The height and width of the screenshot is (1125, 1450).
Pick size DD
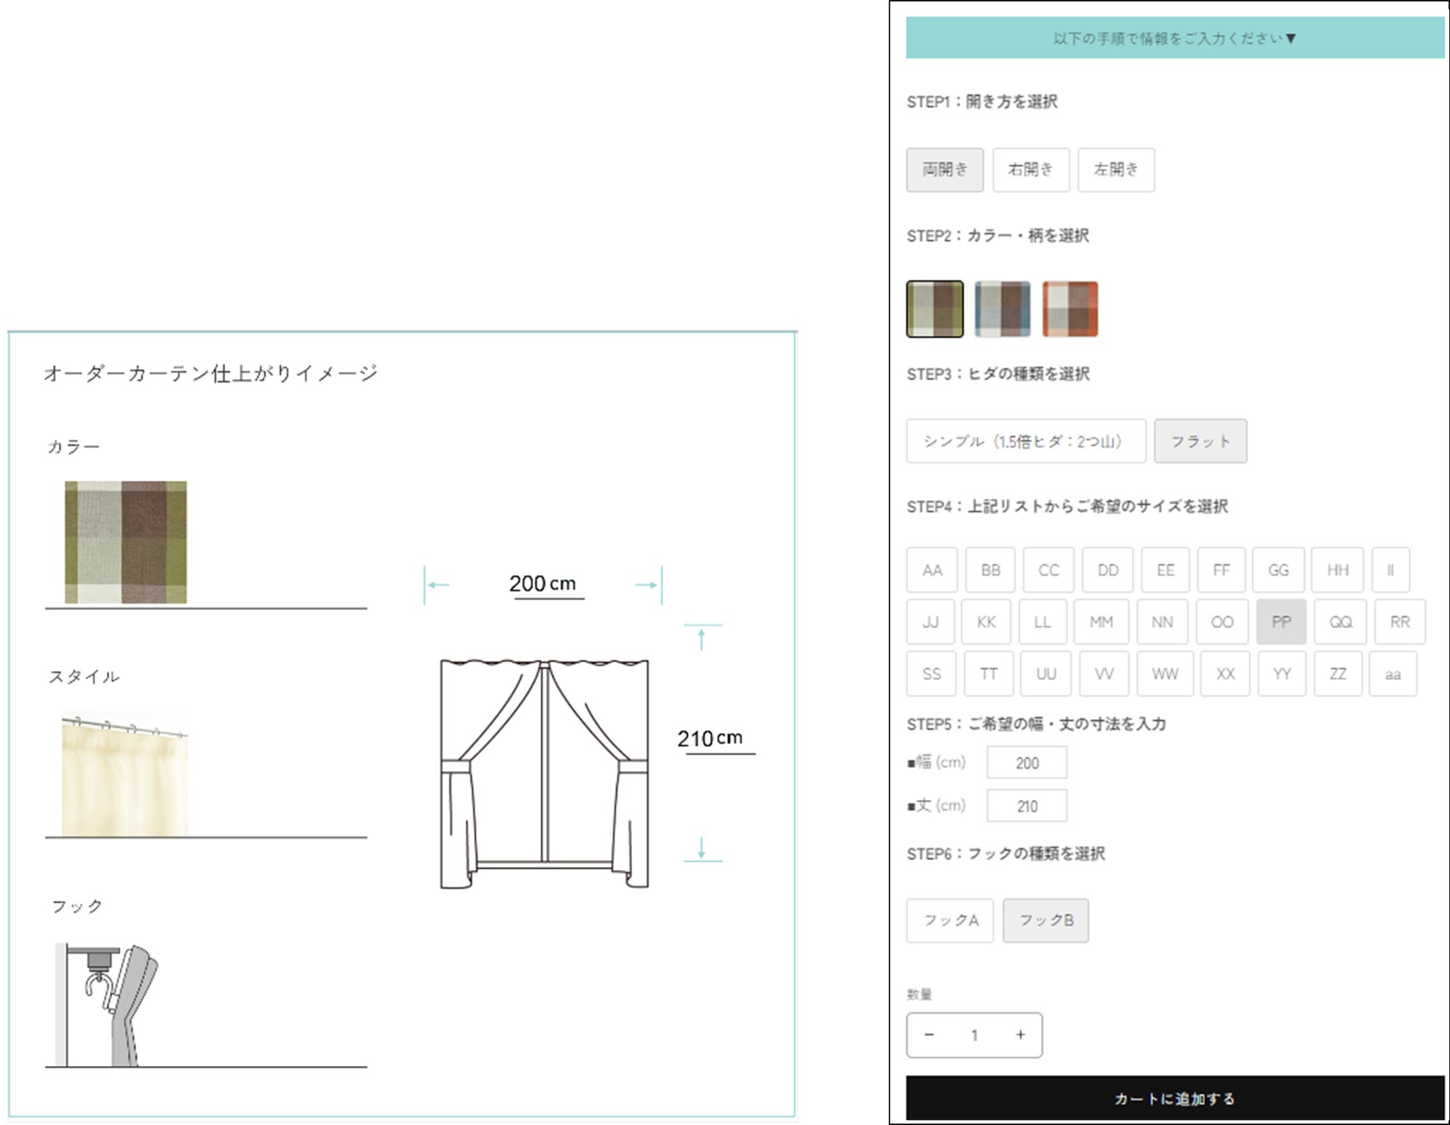point(1107,570)
